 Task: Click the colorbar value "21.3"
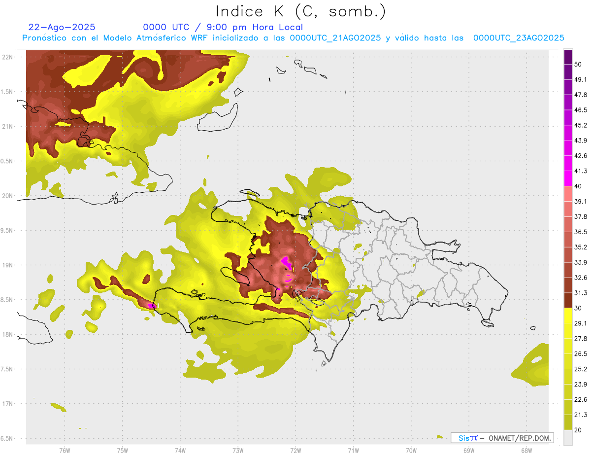coord(581,415)
